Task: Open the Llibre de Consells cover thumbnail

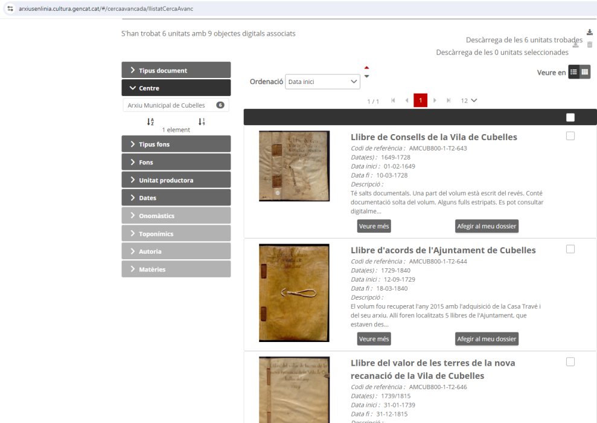Action: pyautogui.click(x=294, y=166)
